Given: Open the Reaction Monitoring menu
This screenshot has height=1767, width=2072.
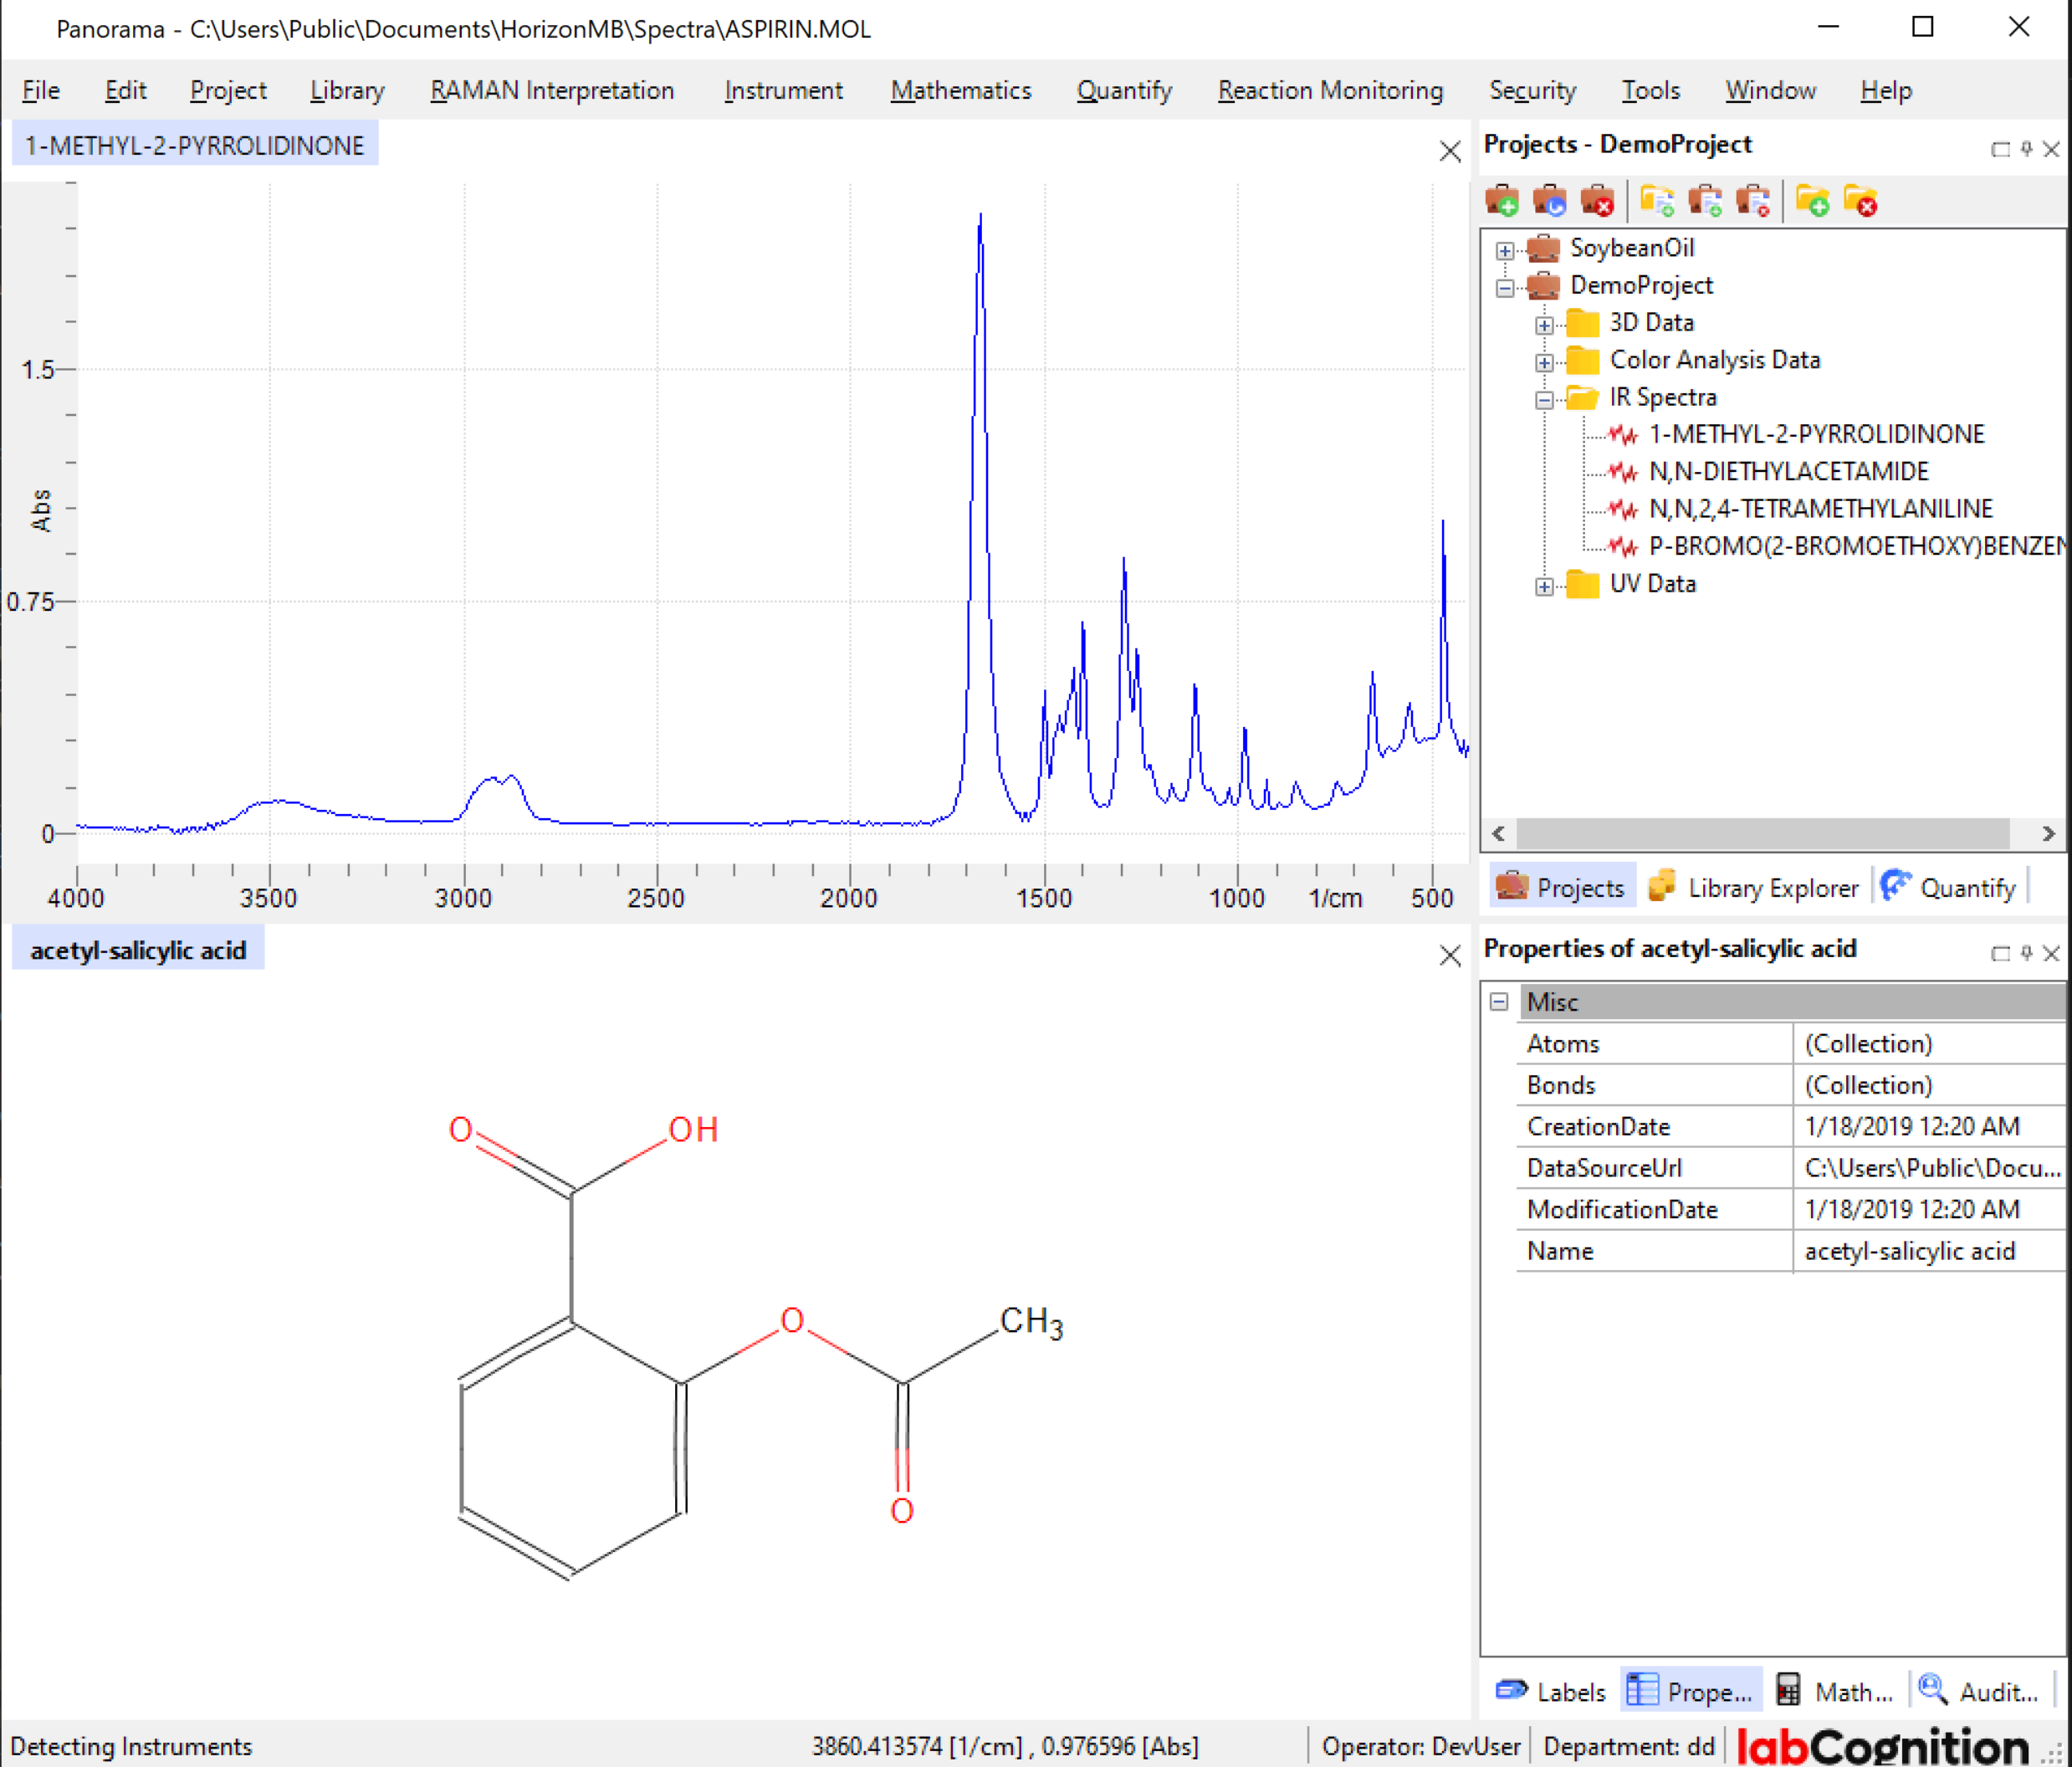Looking at the screenshot, I should click(x=1330, y=90).
